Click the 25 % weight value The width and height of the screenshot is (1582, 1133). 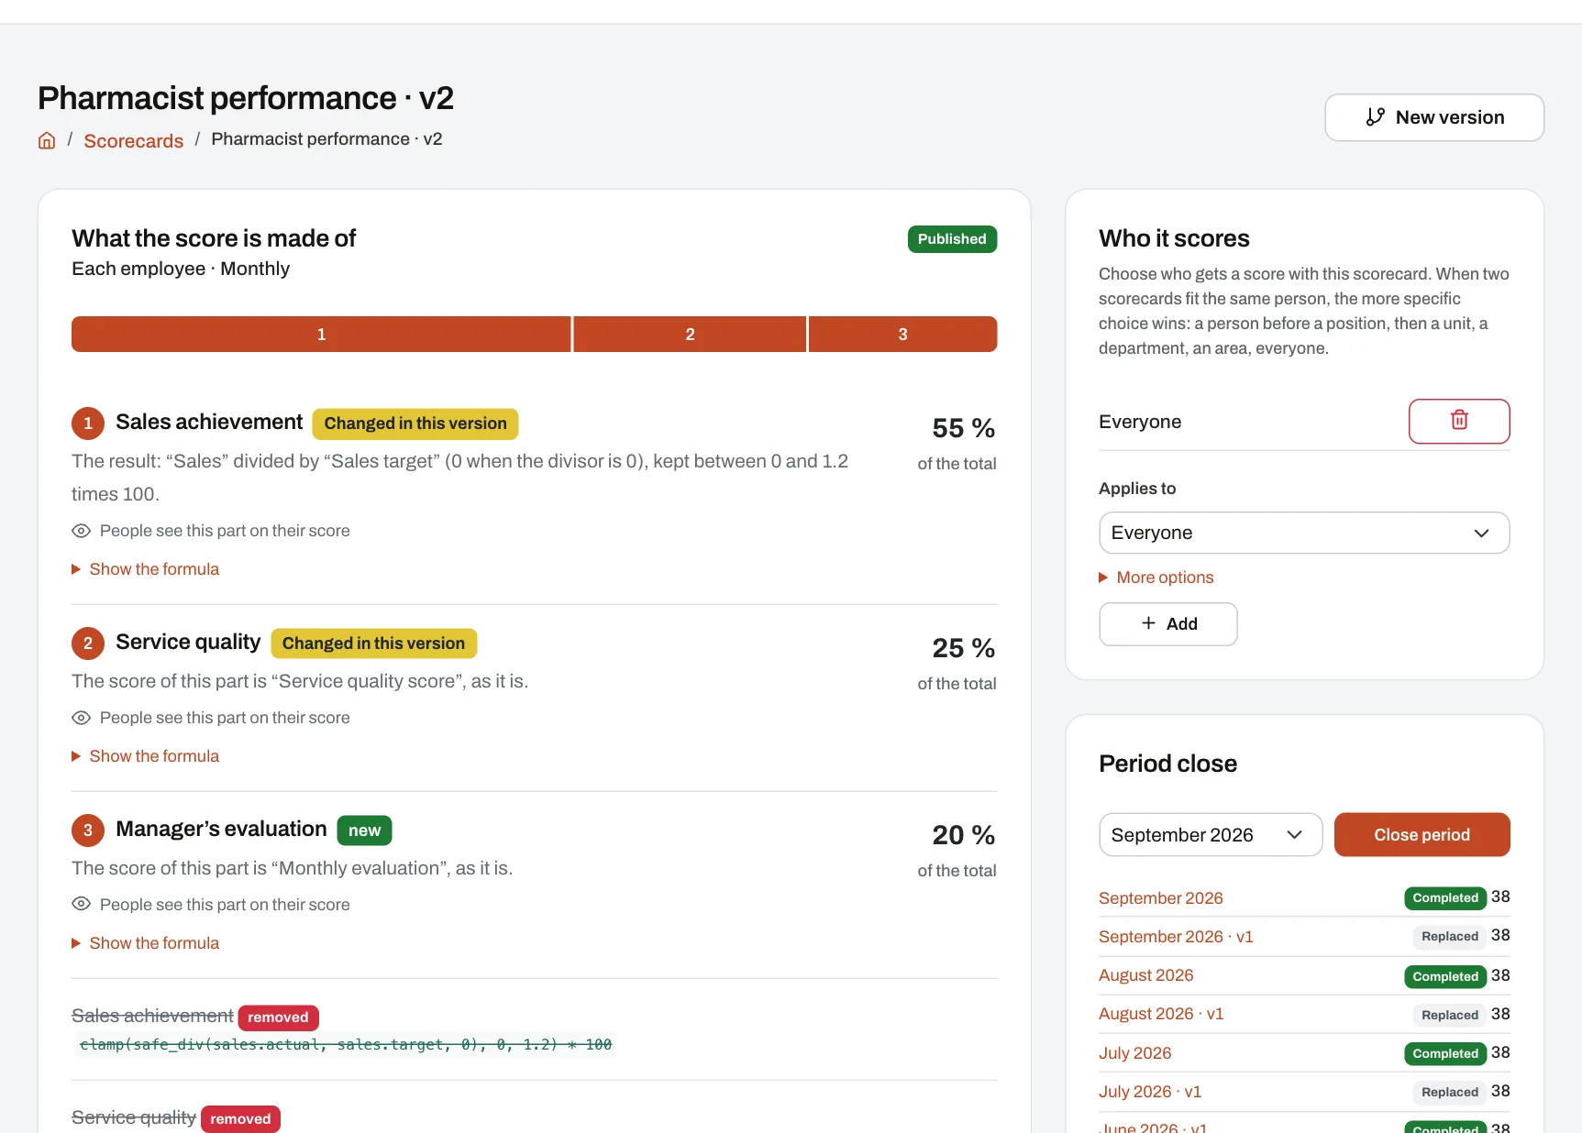tap(963, 648)
